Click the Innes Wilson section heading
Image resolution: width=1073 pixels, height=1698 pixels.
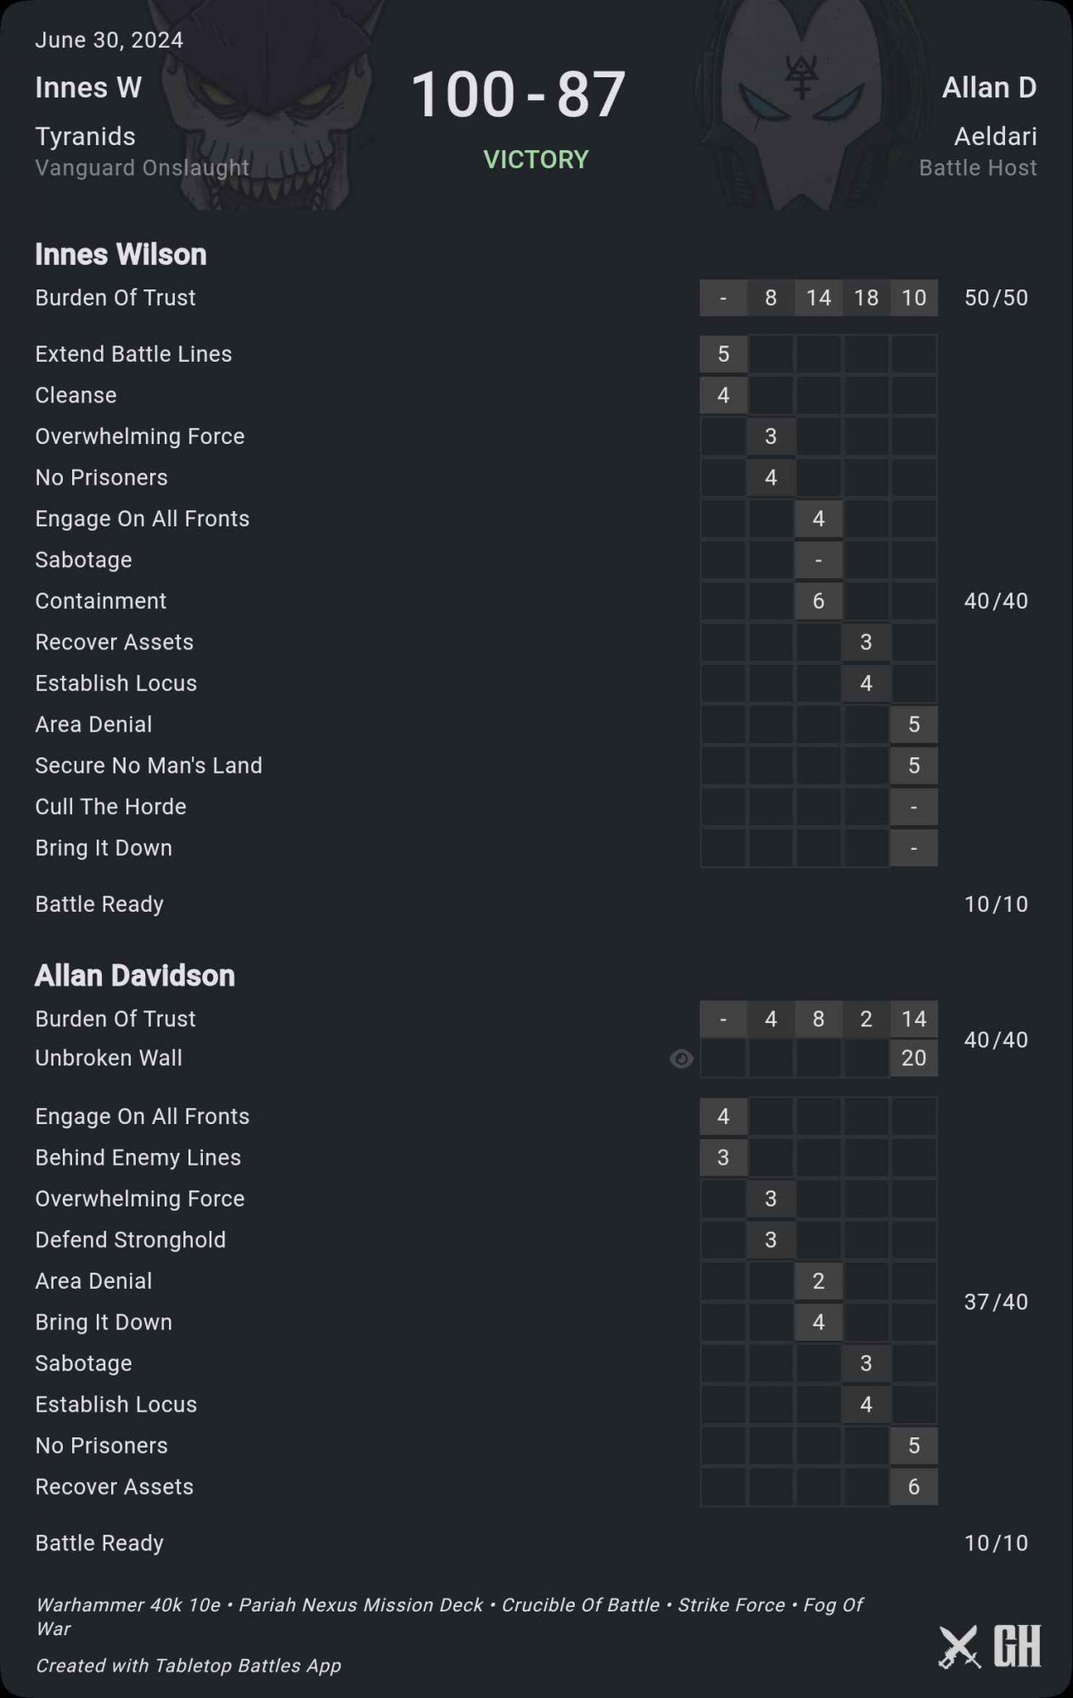point(121,255)
